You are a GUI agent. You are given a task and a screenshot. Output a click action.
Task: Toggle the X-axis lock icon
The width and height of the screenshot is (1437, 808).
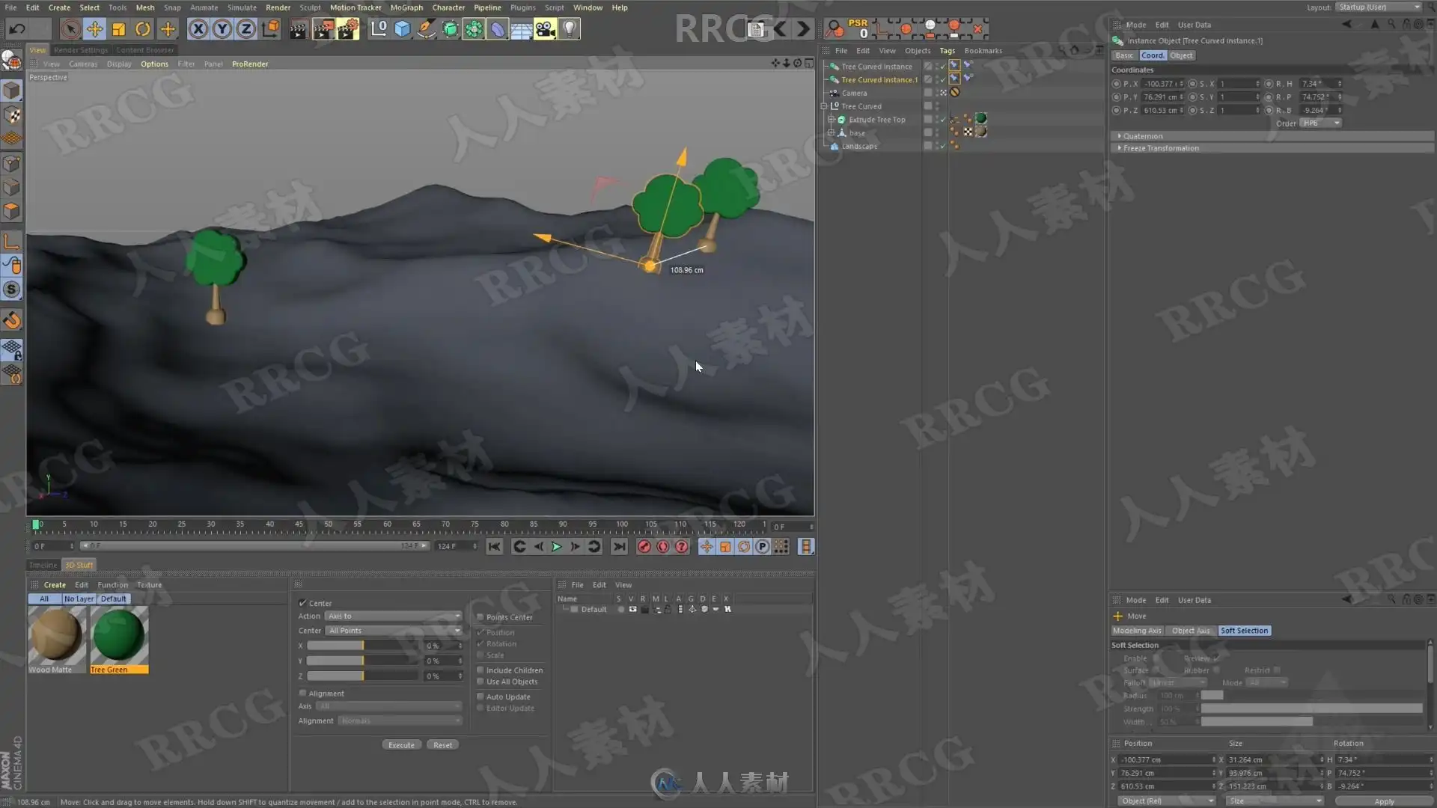click(198, 29)
